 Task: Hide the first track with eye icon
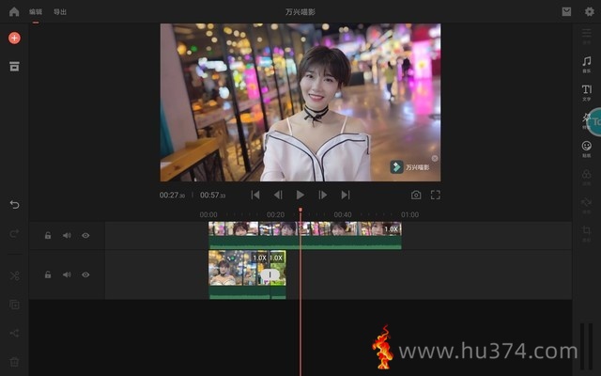[x=85, y=236]
